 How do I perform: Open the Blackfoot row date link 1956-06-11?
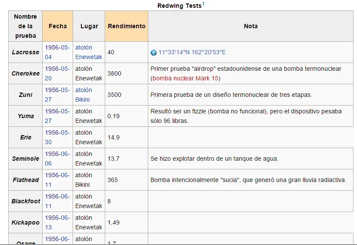(x=57, y=201)
